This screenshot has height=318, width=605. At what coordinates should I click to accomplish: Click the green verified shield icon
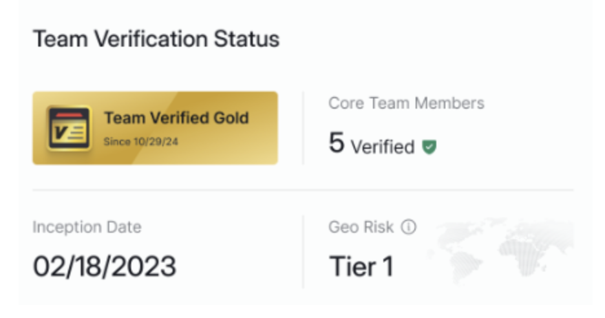[429, 147]
